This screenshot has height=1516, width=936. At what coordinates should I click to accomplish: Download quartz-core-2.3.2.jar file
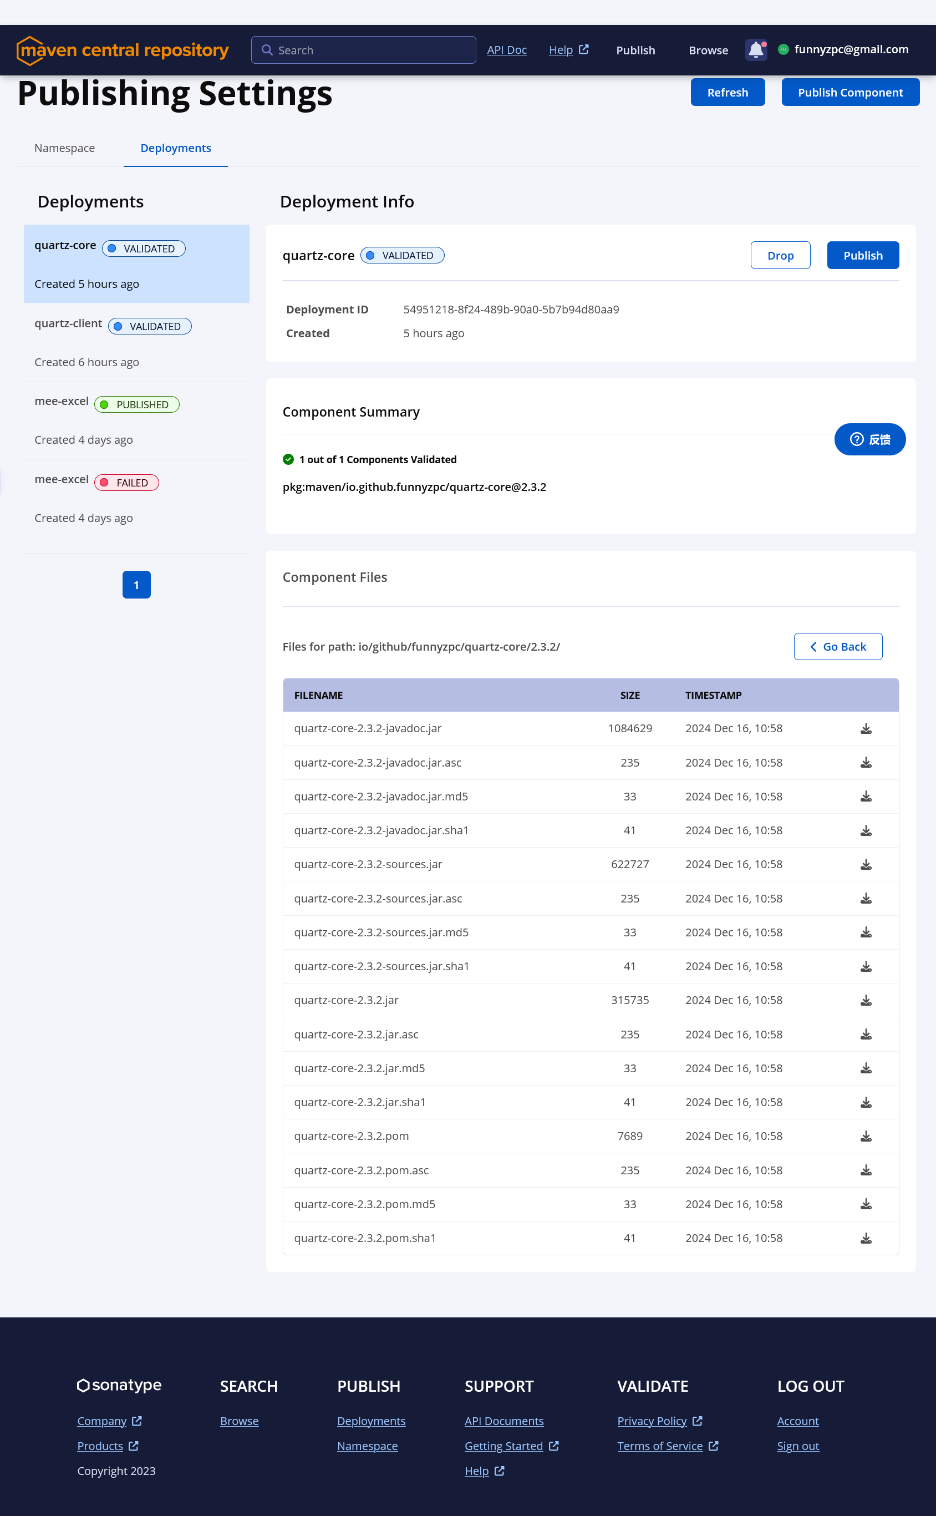[x=866, y=1000]
